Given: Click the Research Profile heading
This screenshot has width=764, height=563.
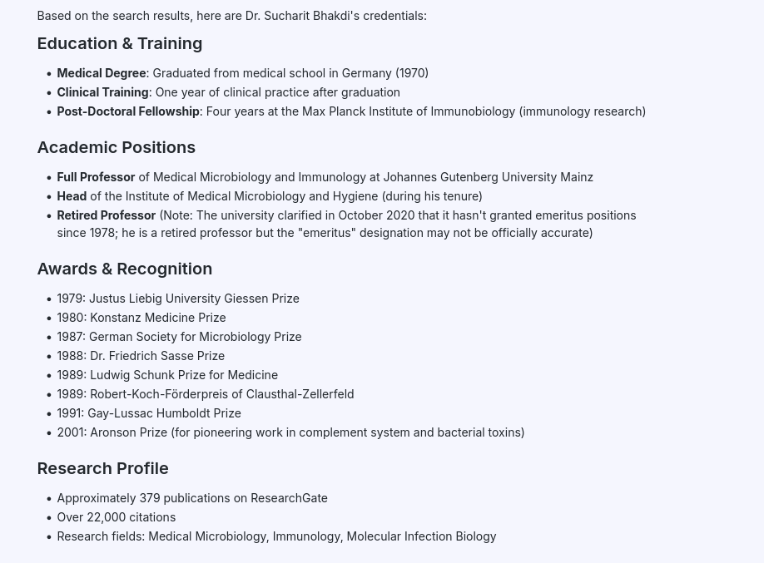Looking at the screenshot, I should 103,468.
